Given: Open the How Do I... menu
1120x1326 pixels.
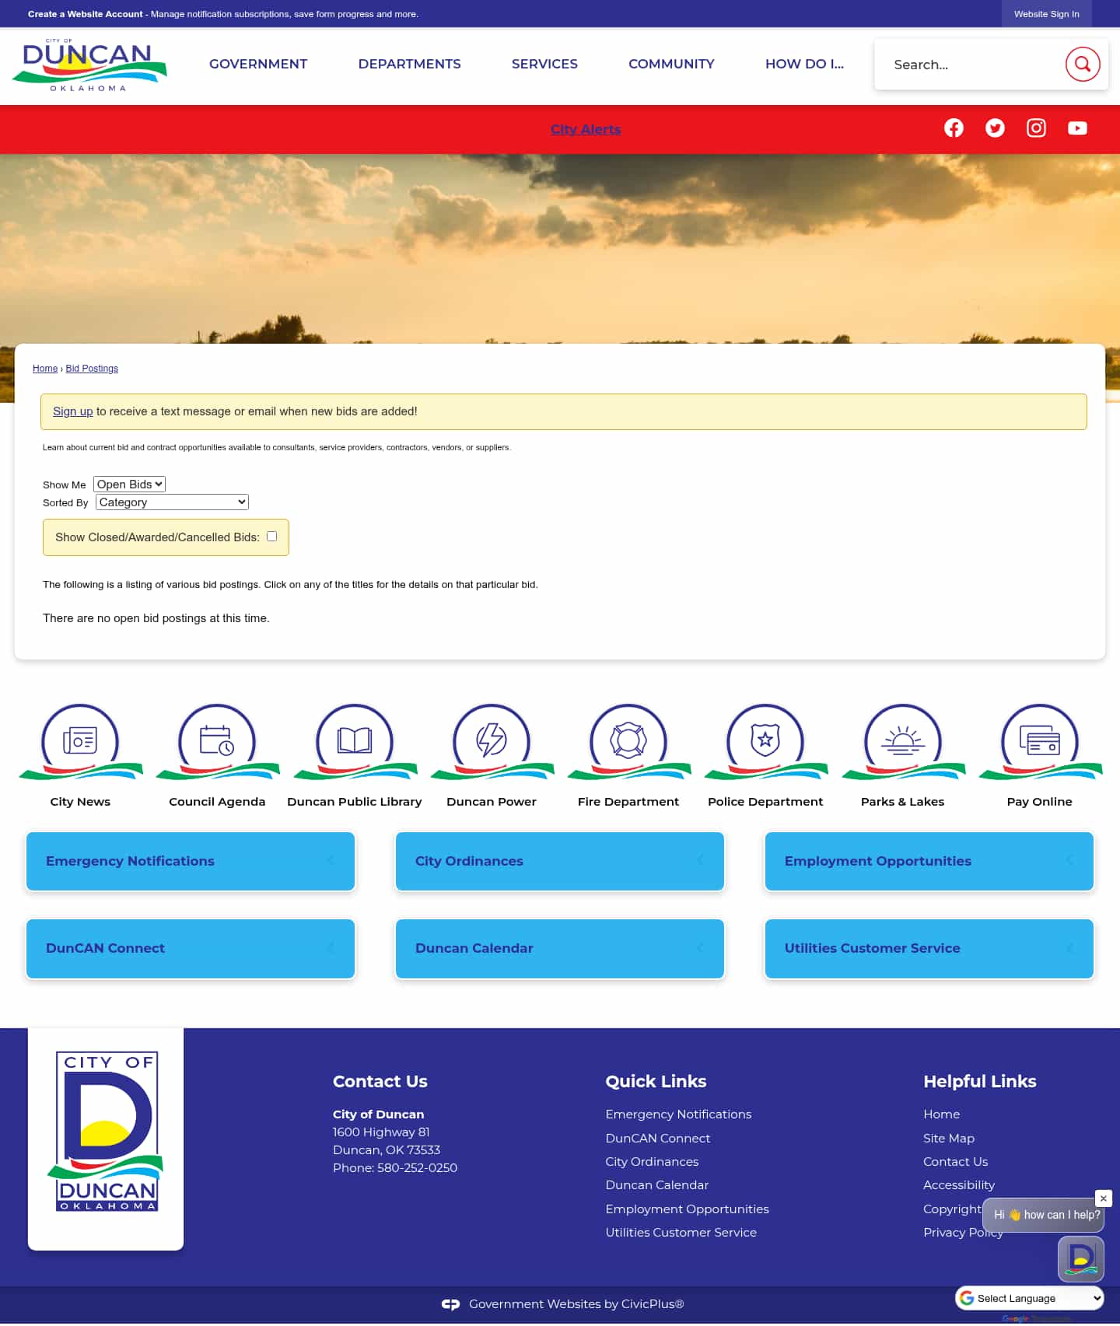Looking at the screenshot, I should coord(804,64).
